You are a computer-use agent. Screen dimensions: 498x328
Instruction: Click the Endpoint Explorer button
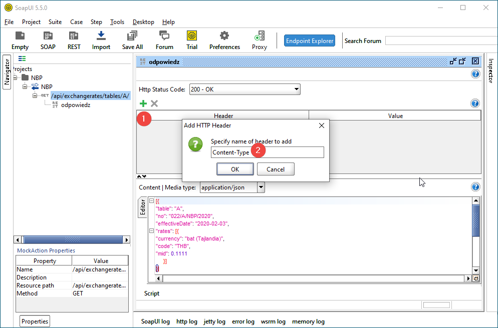(310, 40)
